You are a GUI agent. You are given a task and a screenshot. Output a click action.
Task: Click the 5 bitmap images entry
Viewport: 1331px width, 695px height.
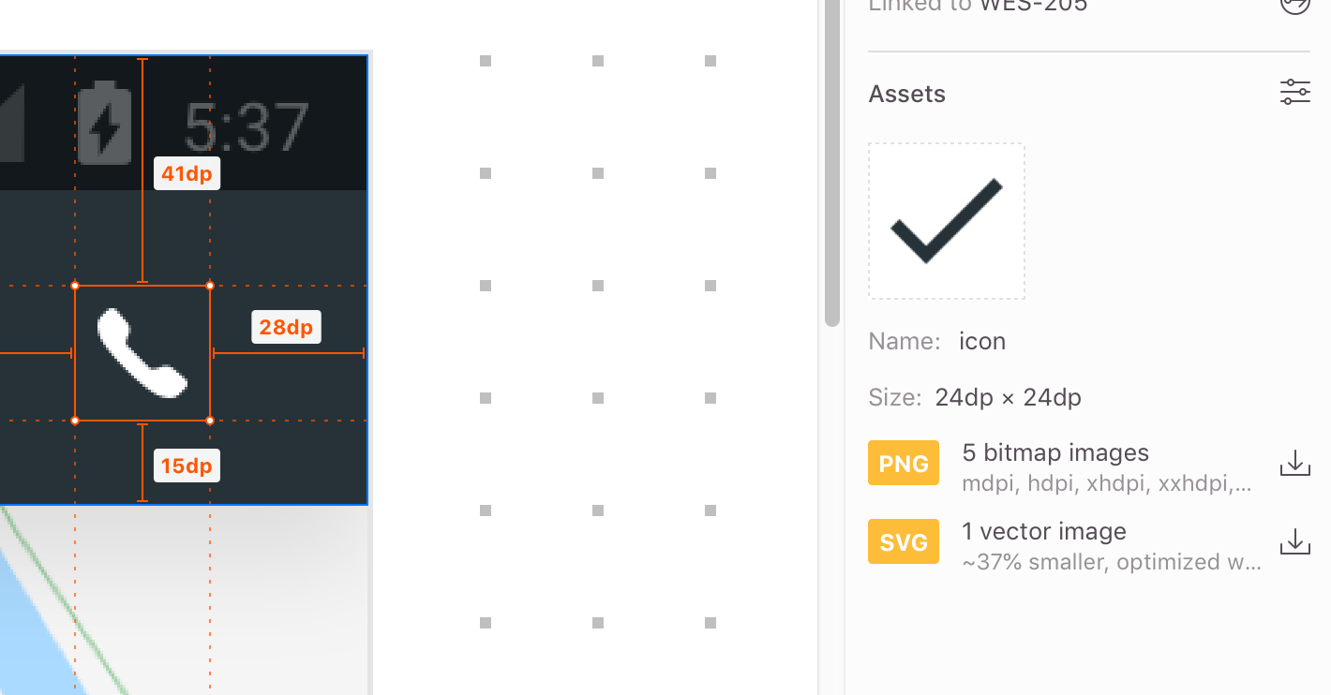pos(1054,452)
